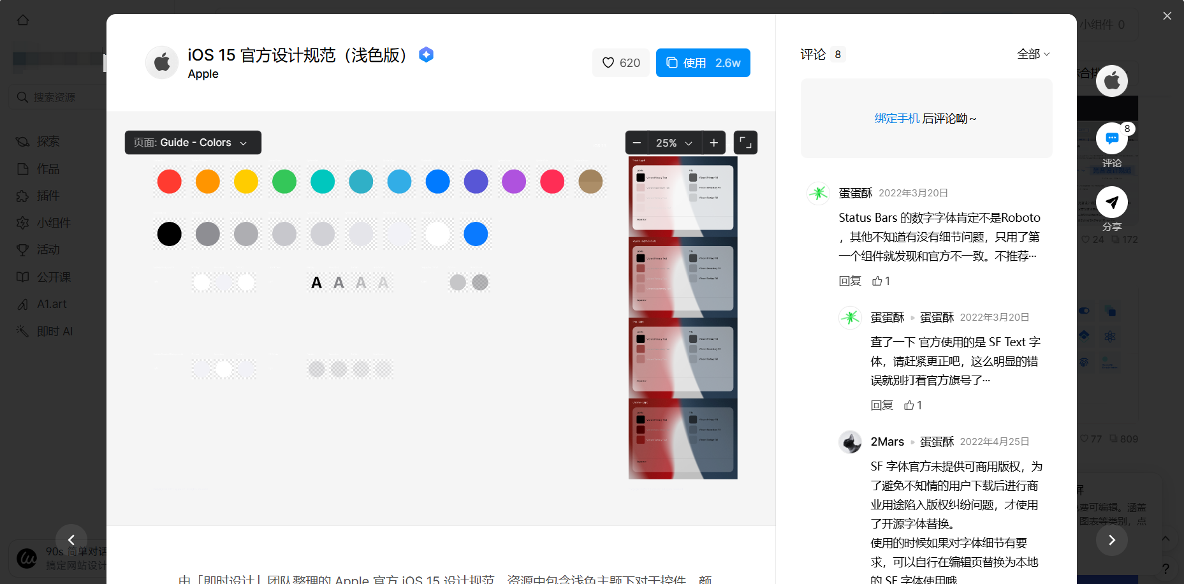The height and width of the screenshot is (584, 1184).
Task: Click the Apple author name under title
Action: click(203, 74)
